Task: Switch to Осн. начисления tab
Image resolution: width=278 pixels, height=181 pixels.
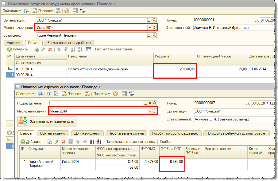Action: (53, 133)
